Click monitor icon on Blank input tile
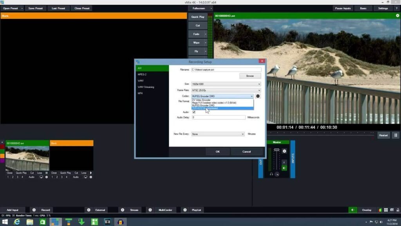 click(x=85, y=177)
